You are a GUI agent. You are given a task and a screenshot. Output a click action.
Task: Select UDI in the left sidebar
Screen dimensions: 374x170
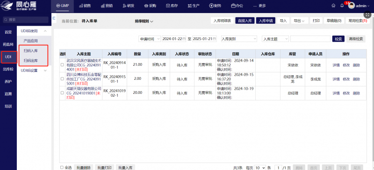click(x=8, y=57)
